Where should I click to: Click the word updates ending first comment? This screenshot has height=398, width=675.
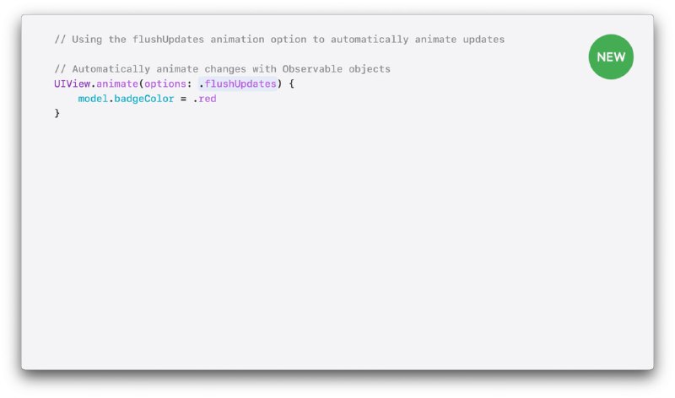(x=483, y=39)
